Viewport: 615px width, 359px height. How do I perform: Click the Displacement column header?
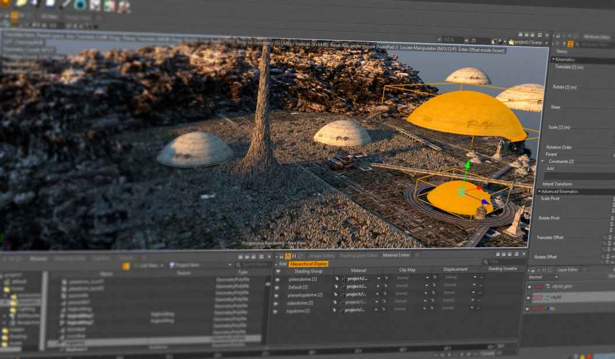click(x=455, y=270)
